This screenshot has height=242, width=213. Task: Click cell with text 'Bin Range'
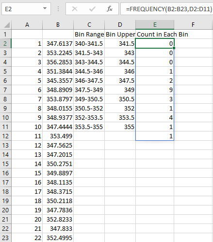point(89,34)
